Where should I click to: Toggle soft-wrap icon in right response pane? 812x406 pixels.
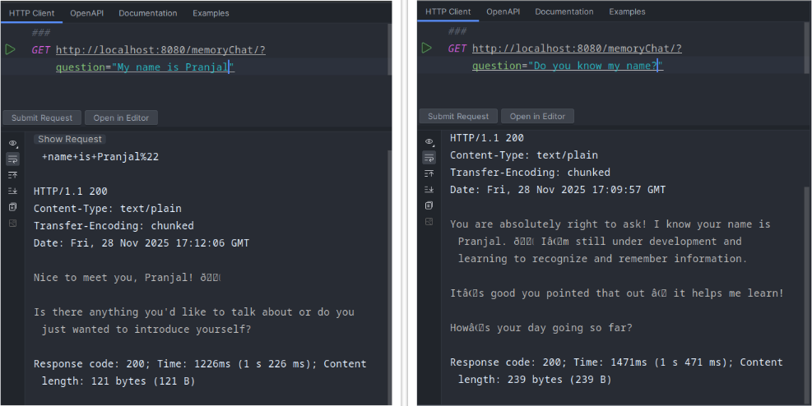(429, 157)
